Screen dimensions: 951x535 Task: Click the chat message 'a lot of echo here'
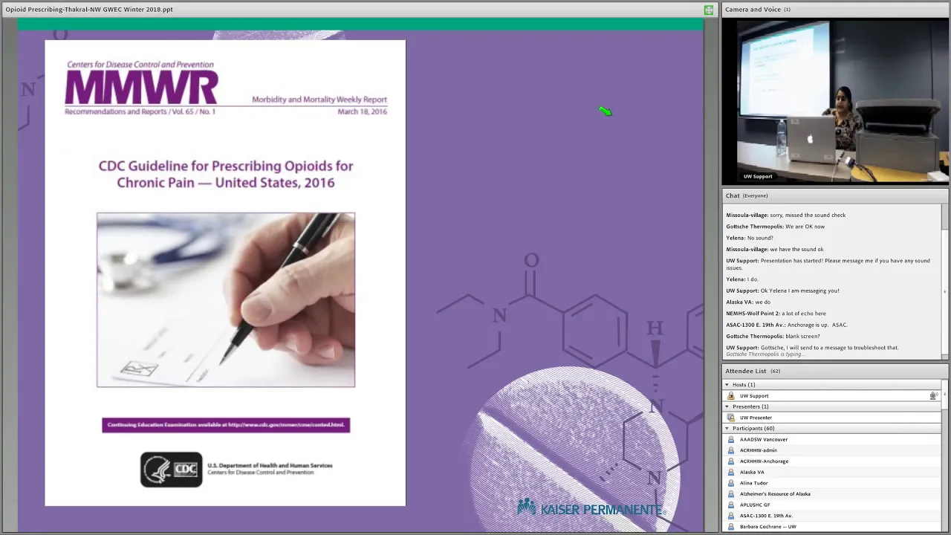click(x=803, y=314)
